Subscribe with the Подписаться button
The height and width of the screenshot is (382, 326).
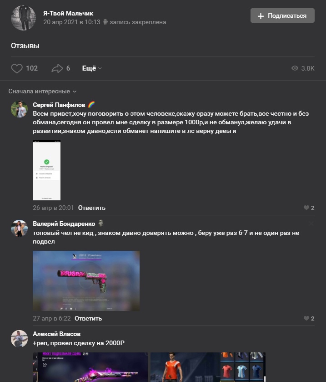[x=282, y=15]
